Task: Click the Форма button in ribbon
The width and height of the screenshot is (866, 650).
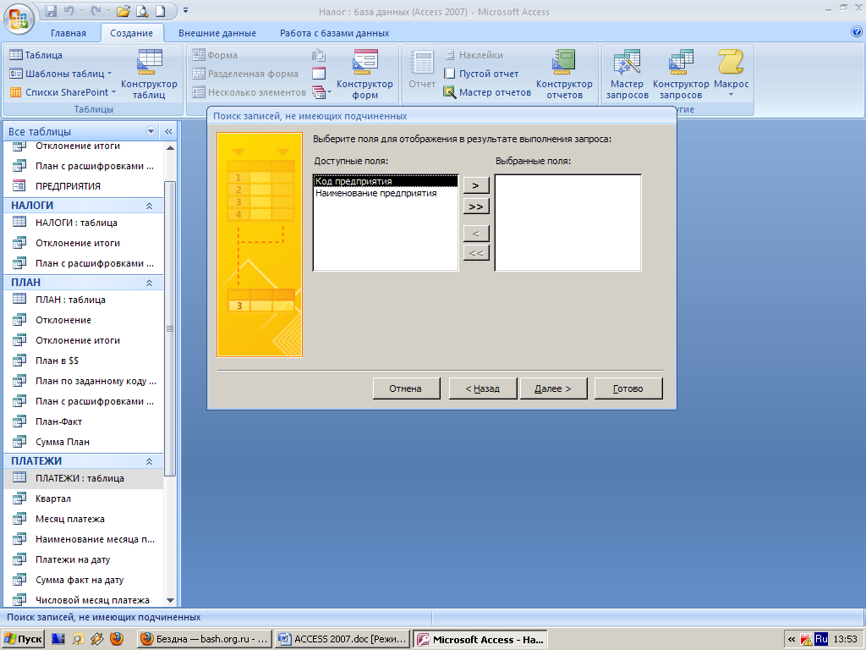Action: click(x=215, y=55)
